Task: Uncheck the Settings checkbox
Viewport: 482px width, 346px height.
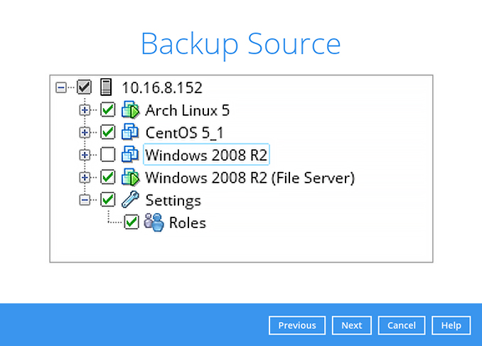Action: click(107, 200)
